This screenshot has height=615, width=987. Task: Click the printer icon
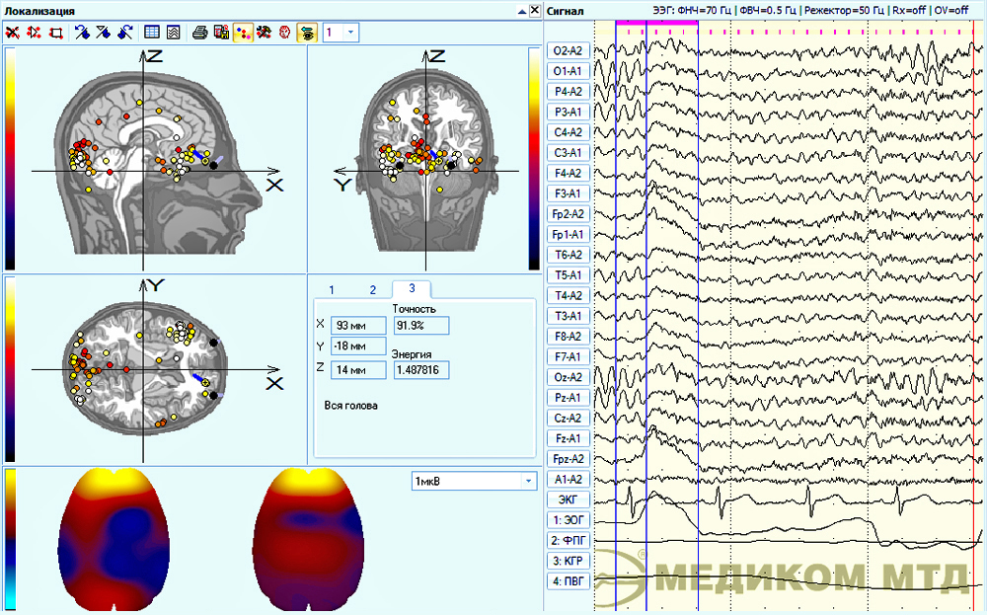[x=200, y=33]
